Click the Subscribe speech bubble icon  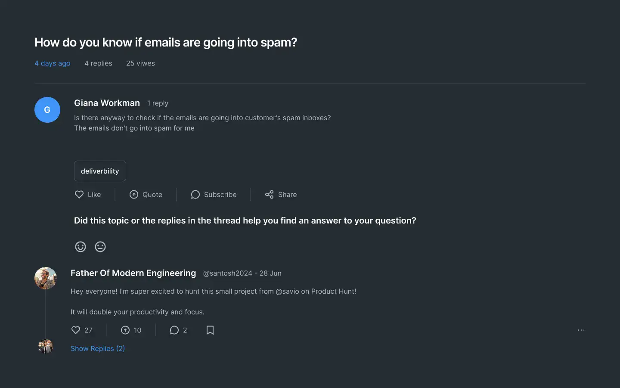(195, 195)
